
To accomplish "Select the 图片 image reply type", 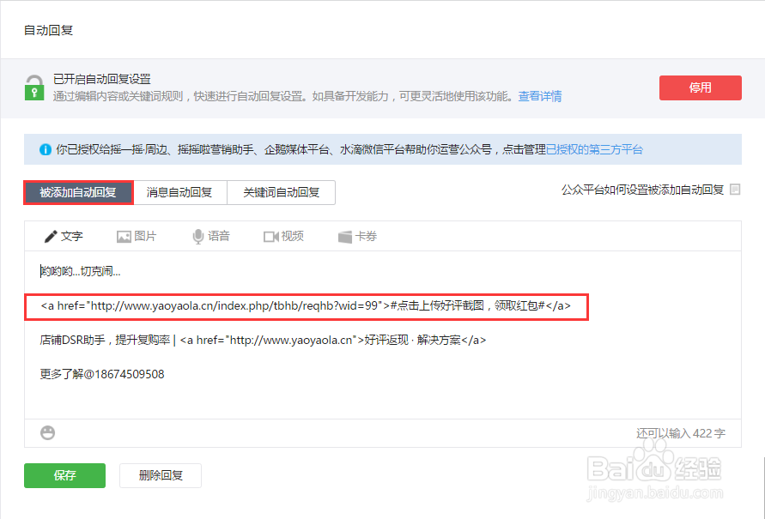I will (137, 237).
